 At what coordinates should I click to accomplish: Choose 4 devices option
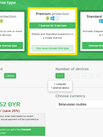click(84, 76)
